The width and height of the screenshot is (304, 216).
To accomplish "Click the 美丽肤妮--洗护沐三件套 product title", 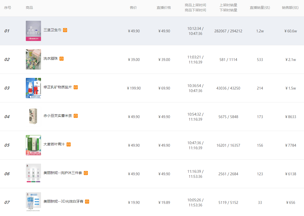I will pyautogui.click(x=63, y=173).
